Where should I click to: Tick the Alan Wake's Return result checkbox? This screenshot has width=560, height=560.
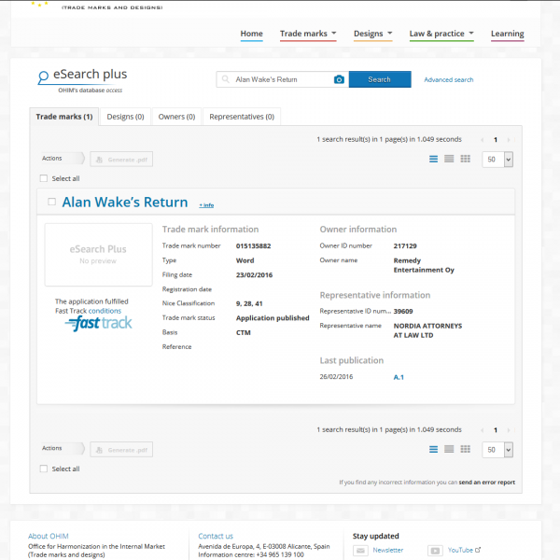[51, 202]
